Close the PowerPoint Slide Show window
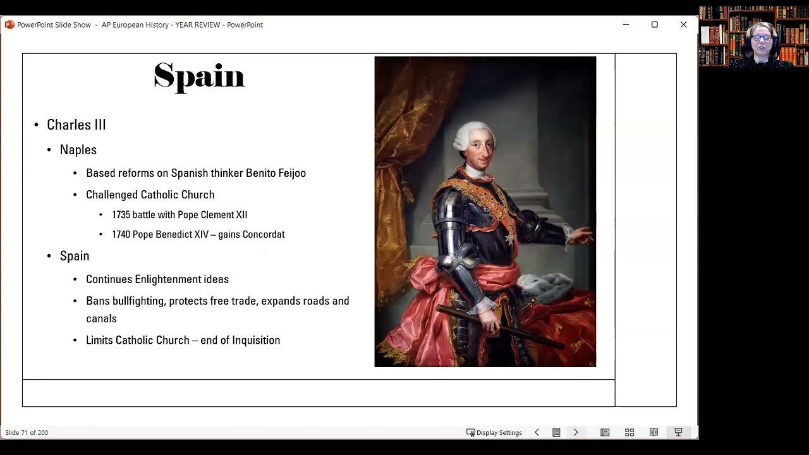 pyautogui.click(x=683, y=25)
